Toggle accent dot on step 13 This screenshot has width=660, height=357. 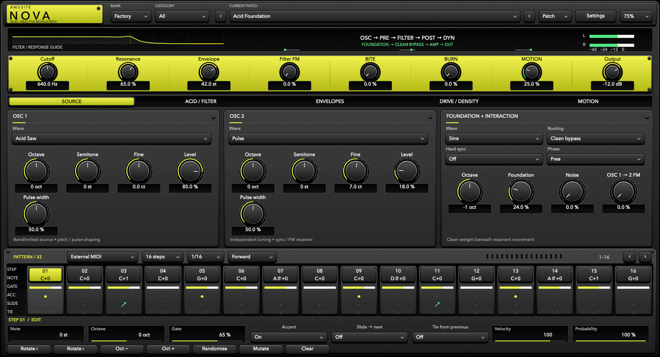tap(516, 296)
